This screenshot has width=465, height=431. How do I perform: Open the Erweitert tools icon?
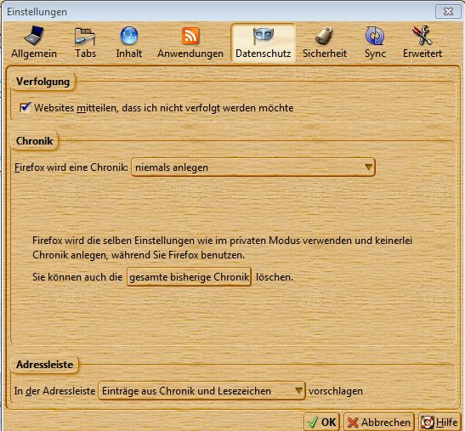click(x=422, y=36)
